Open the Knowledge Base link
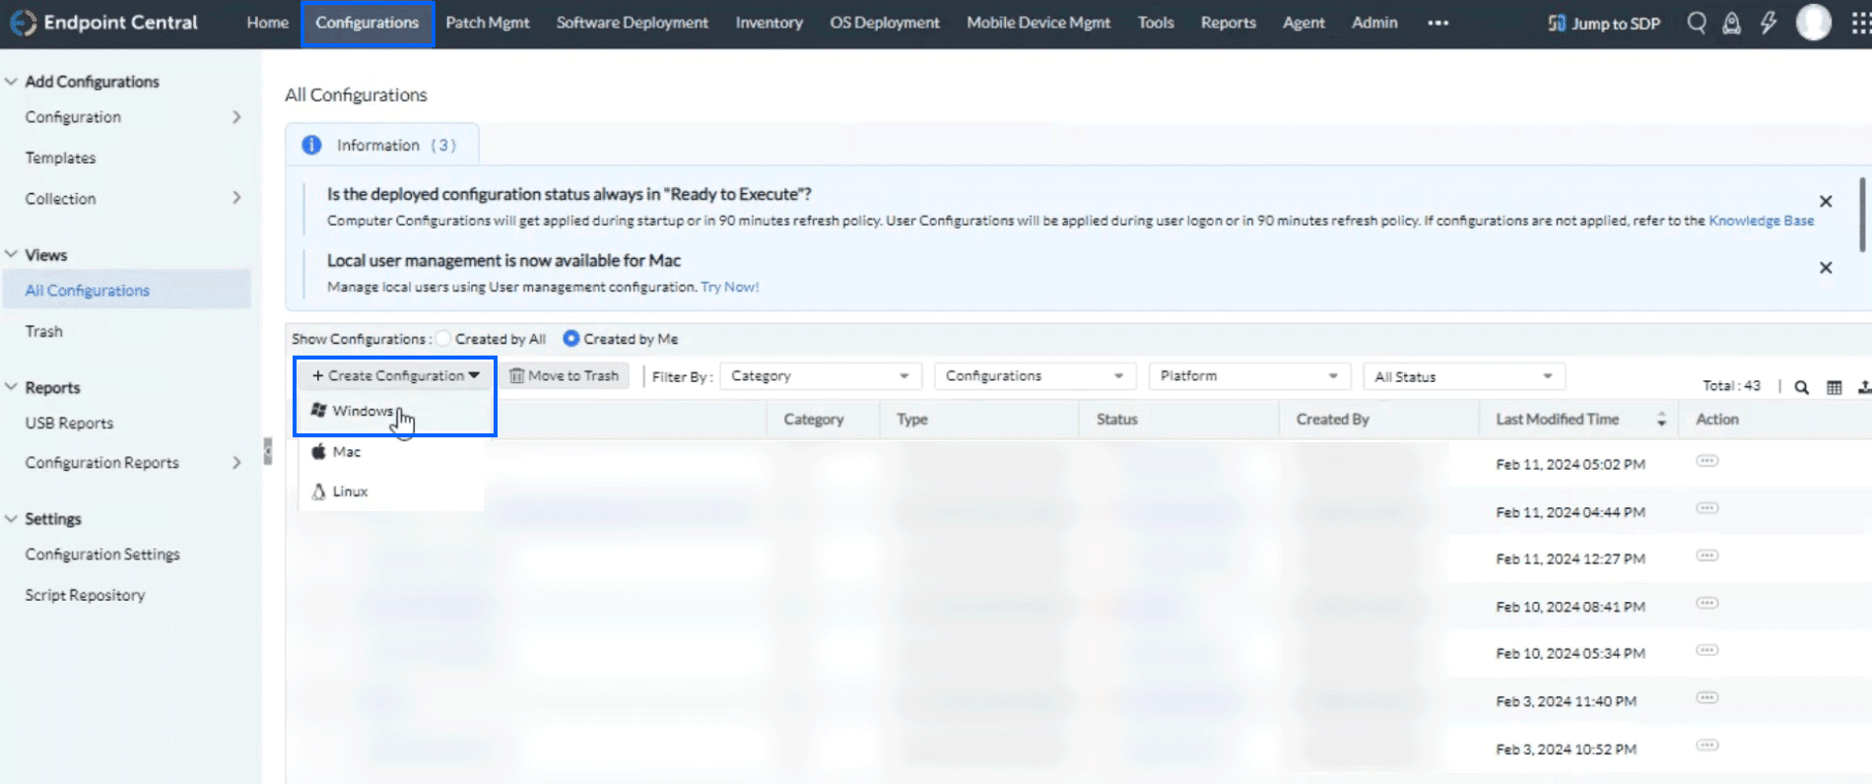The image size is (1872, 784). pyautogui.click(x=1761, y=221)
